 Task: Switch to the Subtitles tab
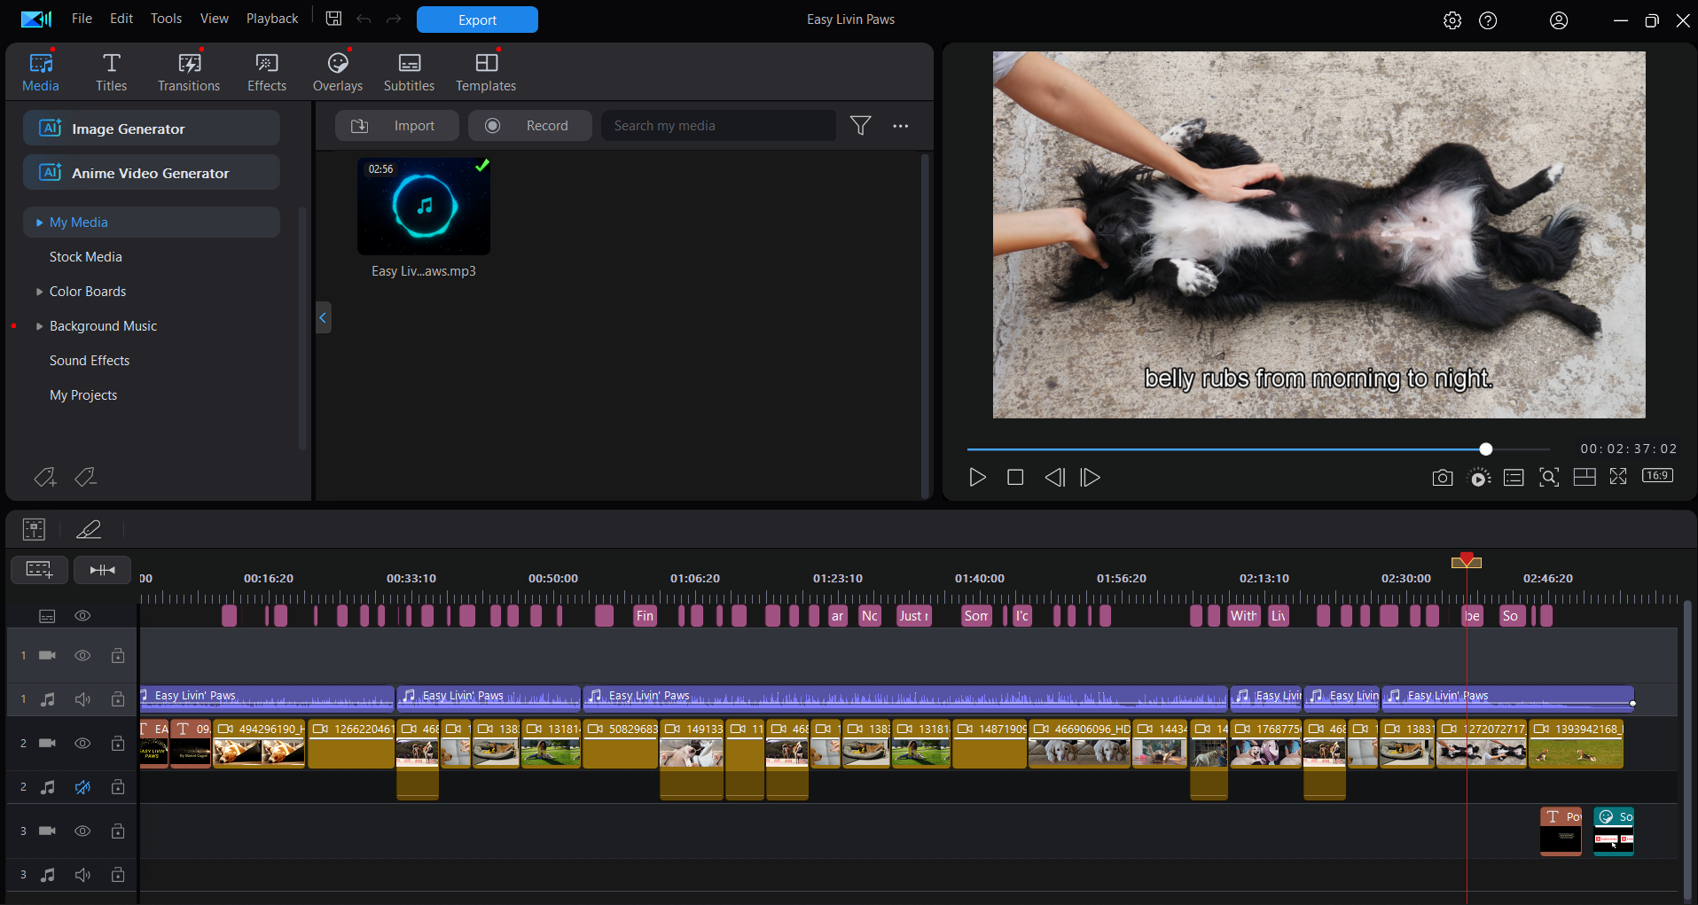(409, 72)
